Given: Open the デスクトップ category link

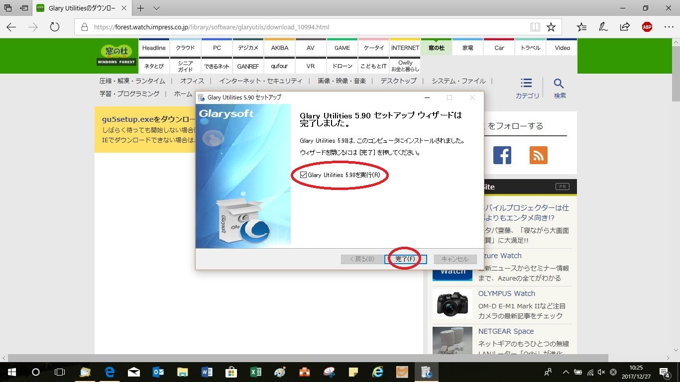Looking at the screenshot, I should (399, 81).
